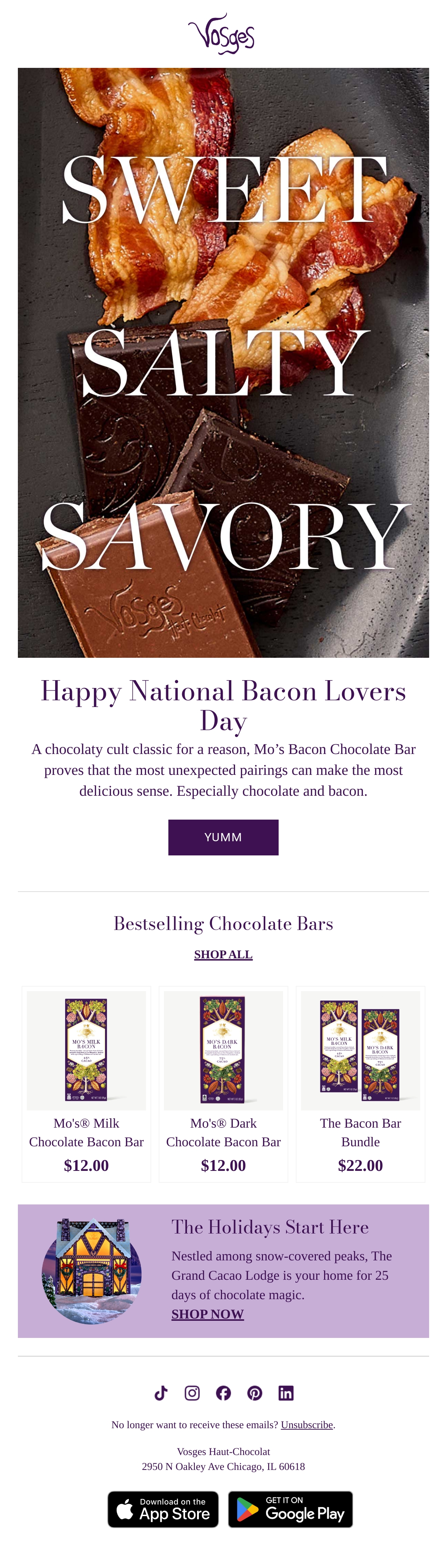Open The Bacon Bar Bundle title

(361, 1132)
